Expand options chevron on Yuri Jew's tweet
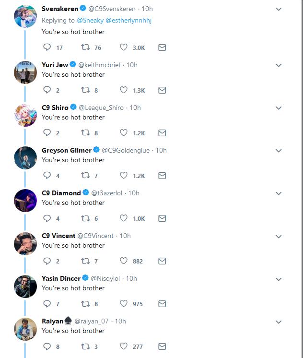The image size is (303, 358). click(279, 65)
